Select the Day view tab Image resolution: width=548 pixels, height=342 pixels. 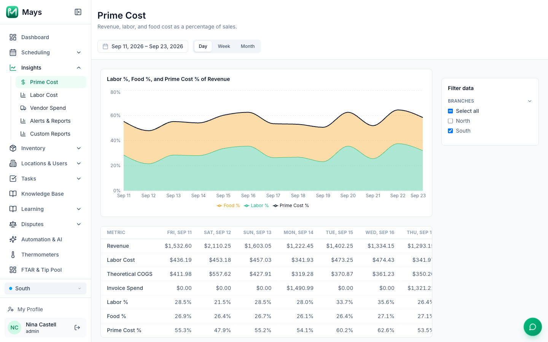point(203,46)
